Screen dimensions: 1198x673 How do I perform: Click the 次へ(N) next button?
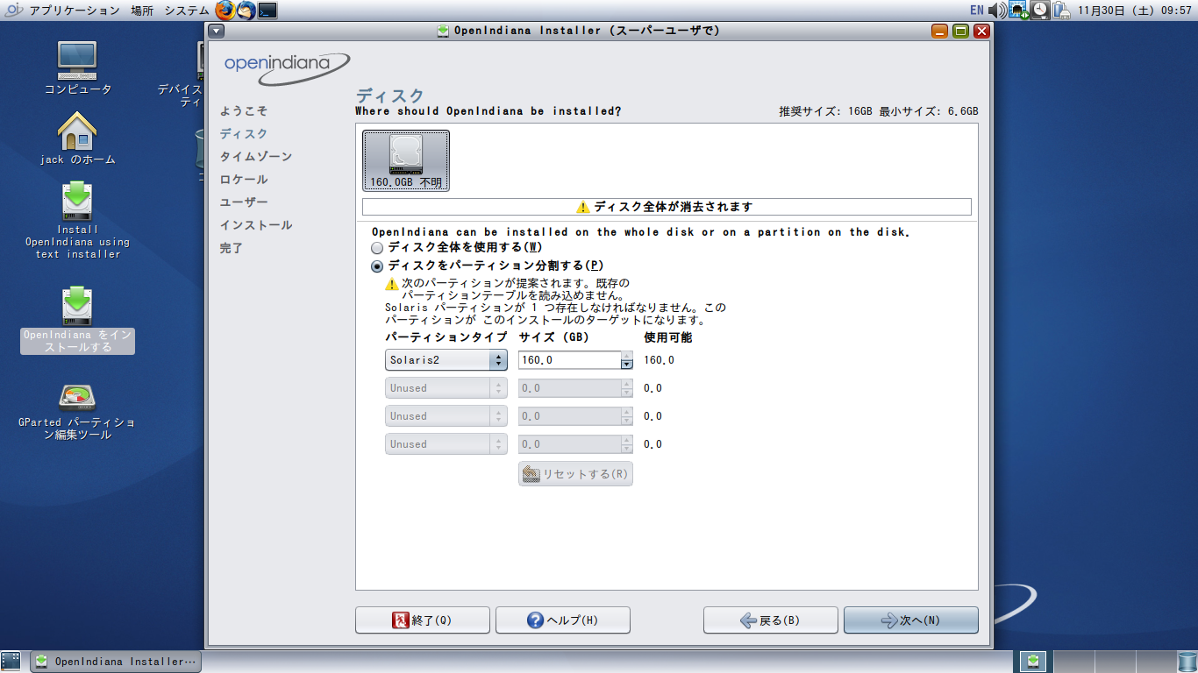[911, 620]
